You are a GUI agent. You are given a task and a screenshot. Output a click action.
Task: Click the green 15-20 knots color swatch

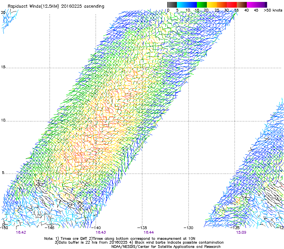click(x=202, y=5)
